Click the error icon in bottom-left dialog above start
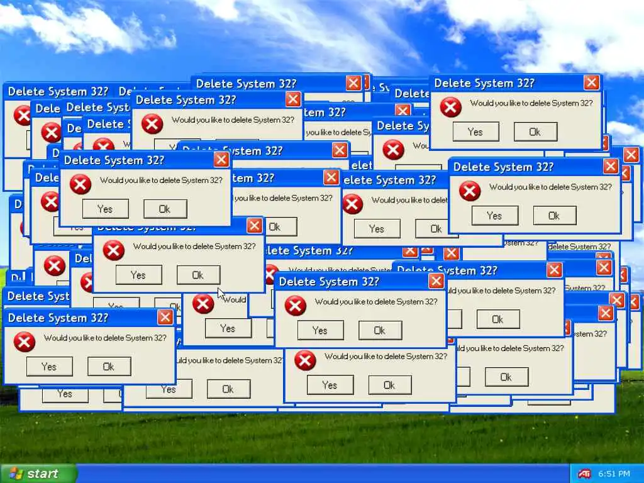 coord(25,341)
